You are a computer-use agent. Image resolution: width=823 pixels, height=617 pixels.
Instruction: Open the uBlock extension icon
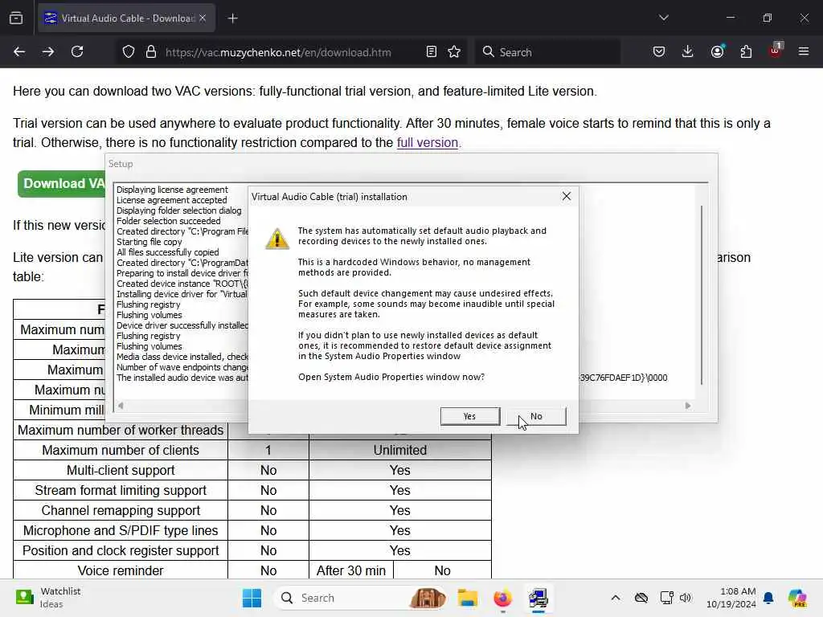pyautogui.click(x=776, y=51)
